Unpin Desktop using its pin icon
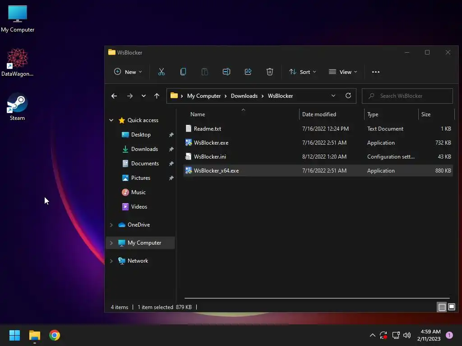 tap(171, 134)
